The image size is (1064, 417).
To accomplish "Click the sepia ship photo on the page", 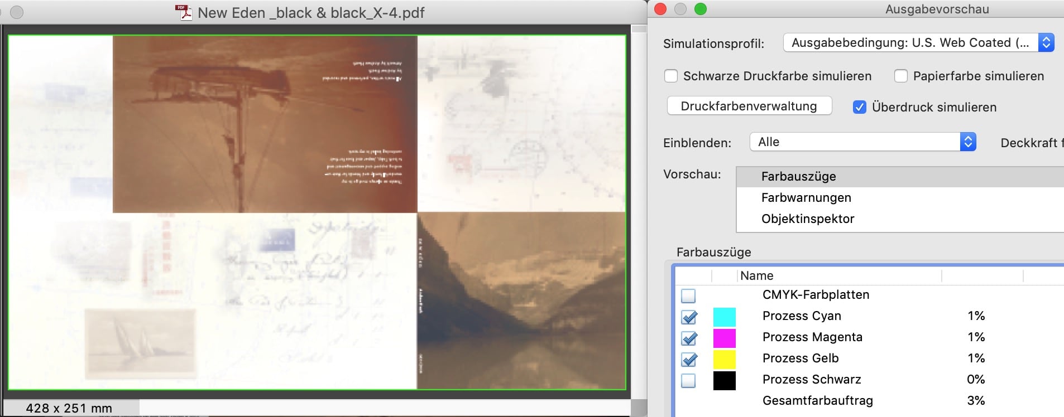I will 265,124.
